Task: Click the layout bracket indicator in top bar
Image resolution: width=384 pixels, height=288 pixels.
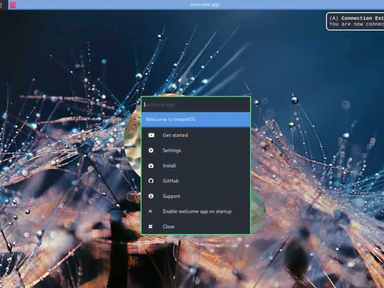Action: [2, 5]
